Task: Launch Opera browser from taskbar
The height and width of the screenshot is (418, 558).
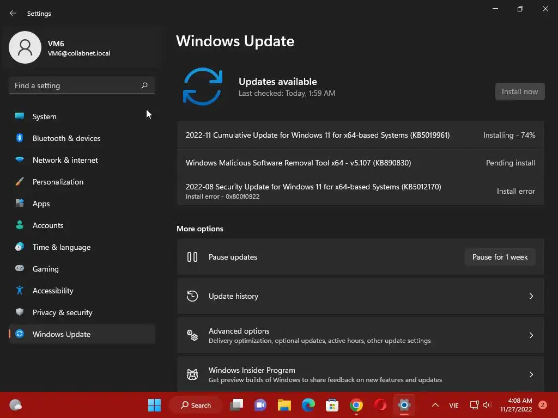Action: click(x=380, y=405)
